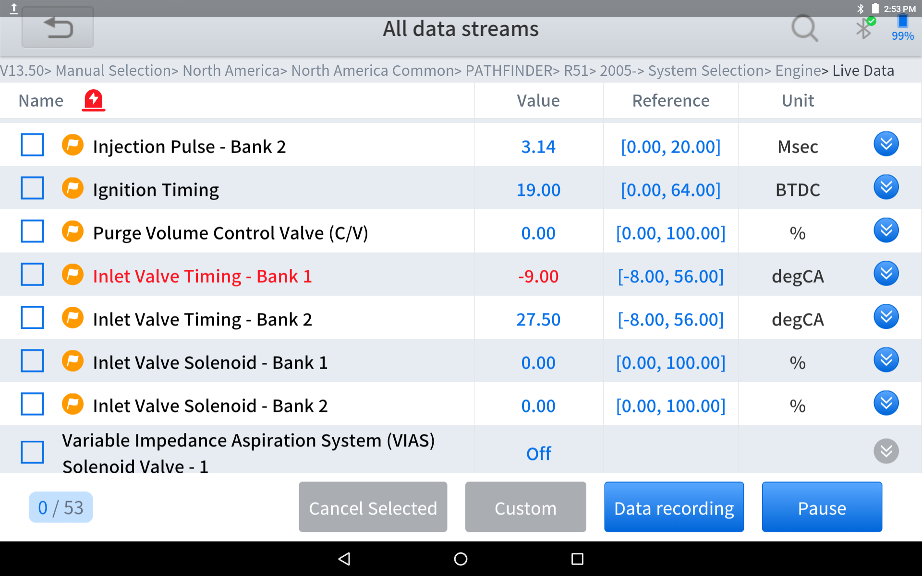Screen dimensions: 922x576
Task: Tap the 0 / 53 selection counter
Action: [x=61, y=507]
